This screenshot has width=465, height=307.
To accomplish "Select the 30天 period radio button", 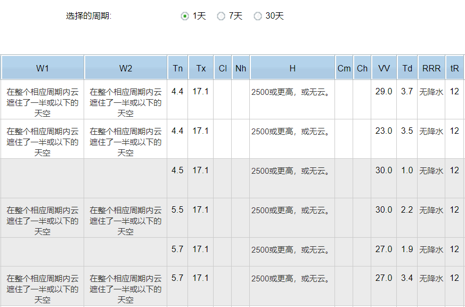I will (258, 16).
